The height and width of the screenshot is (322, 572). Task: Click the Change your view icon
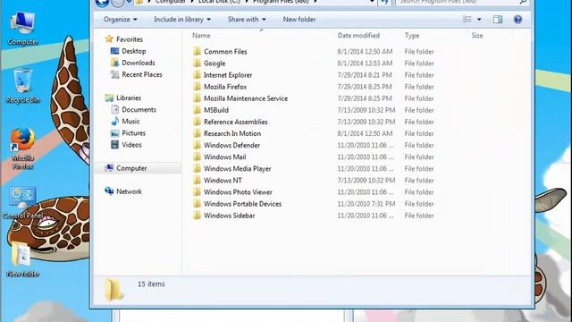click(x=467, y=20)
